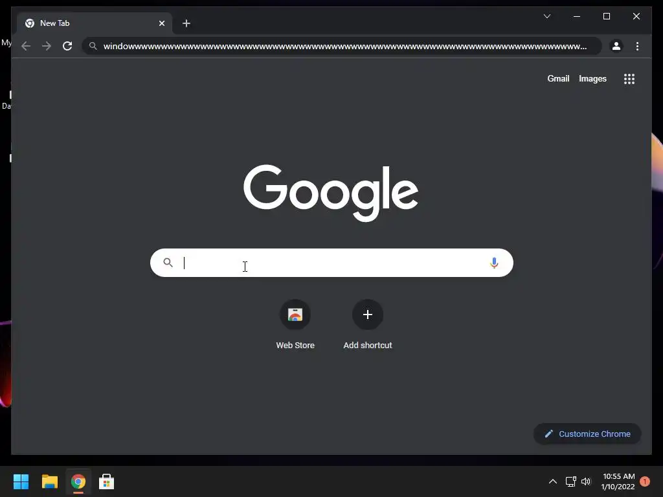Start voice search with the microphone

[494, 263]
